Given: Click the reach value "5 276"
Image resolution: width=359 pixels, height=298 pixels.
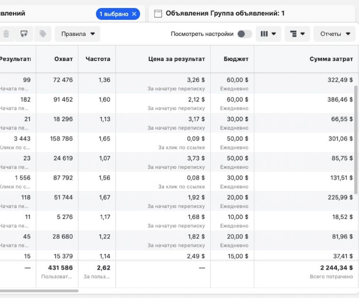Looking at the screenshot, I should (65, 217).
